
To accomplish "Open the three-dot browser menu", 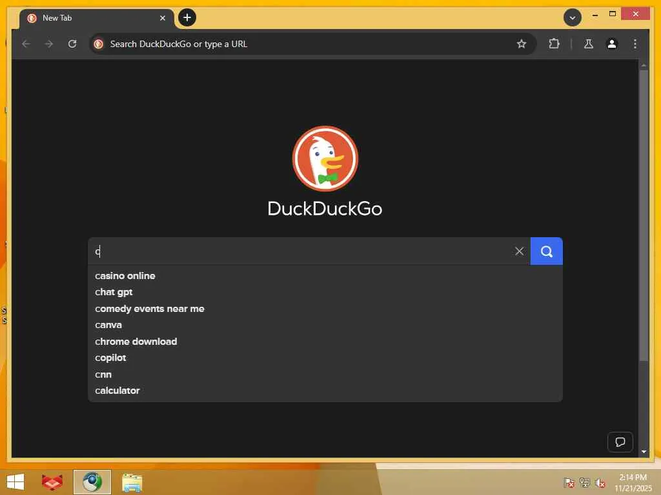I will [x=635, y=44].
